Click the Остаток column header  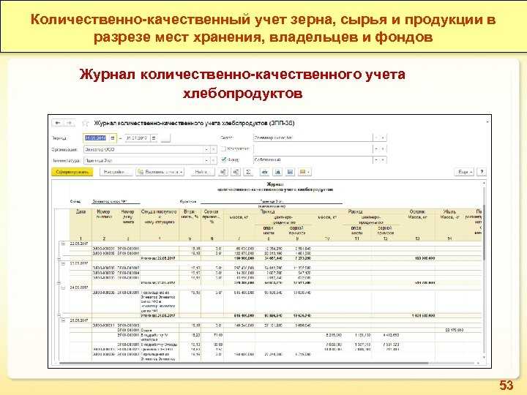tap(417, 212)
